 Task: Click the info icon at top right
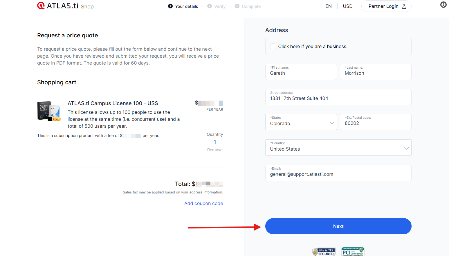coord(443,5)
